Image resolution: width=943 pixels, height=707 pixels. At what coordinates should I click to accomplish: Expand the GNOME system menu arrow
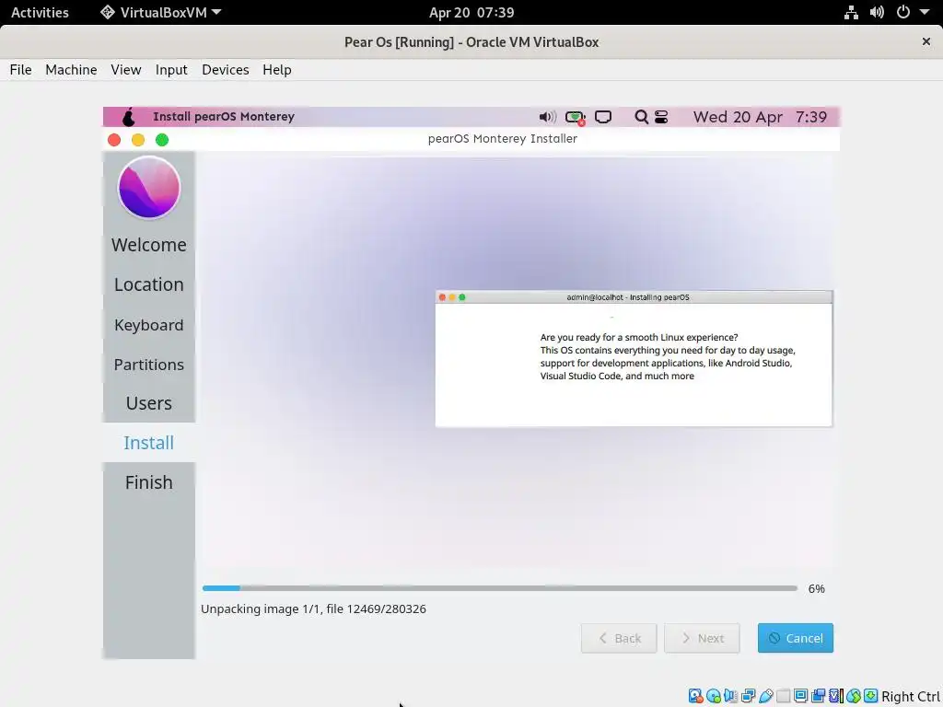[x=925, y=13]
